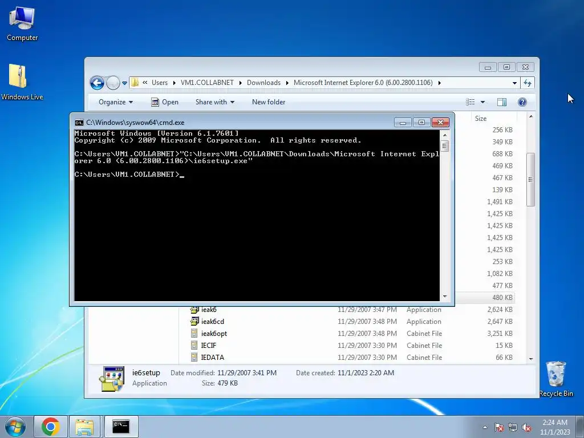Expand the address bar history dropdown
The height and width of the screenshot is (438, 584).
(x=514, y=83)
